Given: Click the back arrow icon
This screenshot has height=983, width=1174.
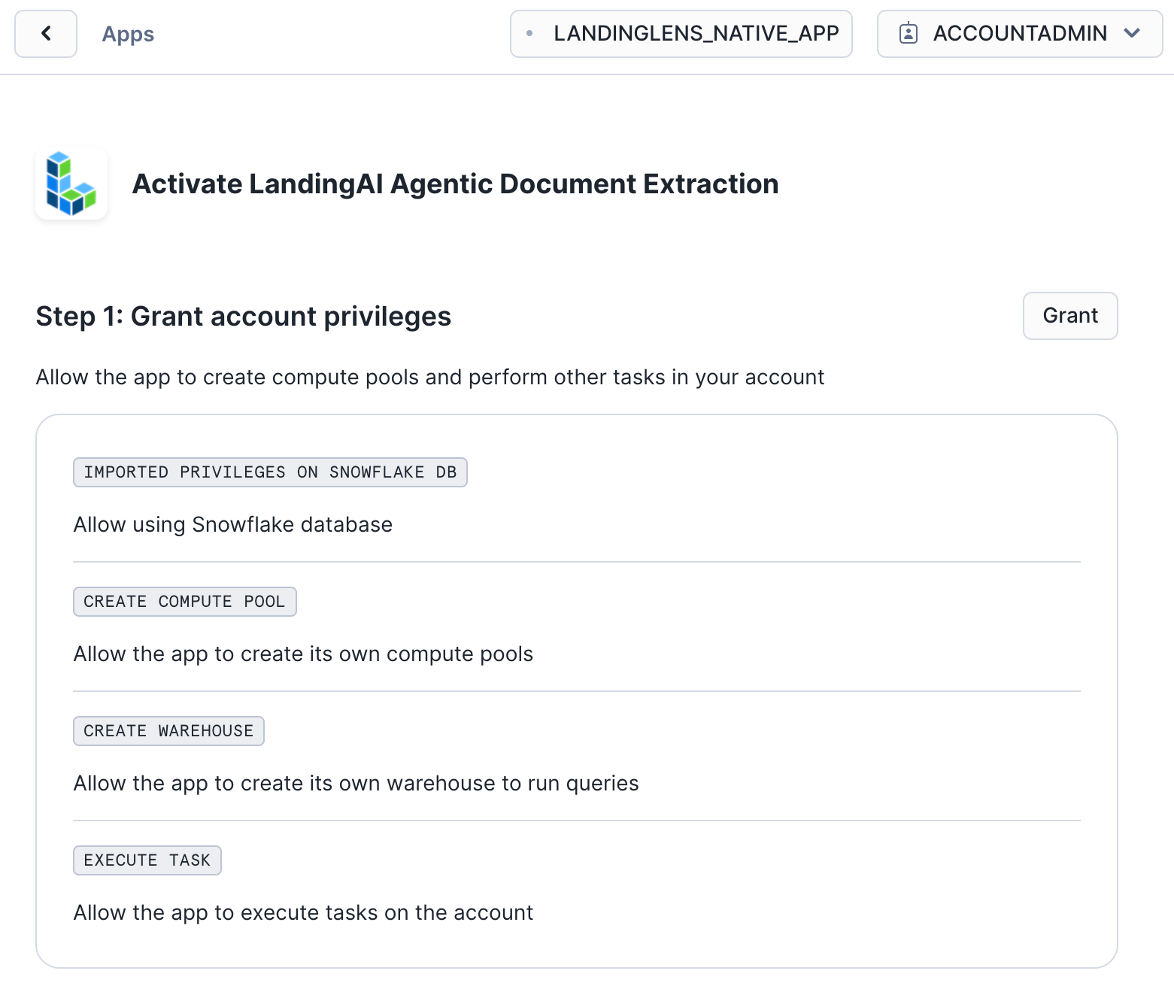Looking at the screenshot, I should coord(45,33).
